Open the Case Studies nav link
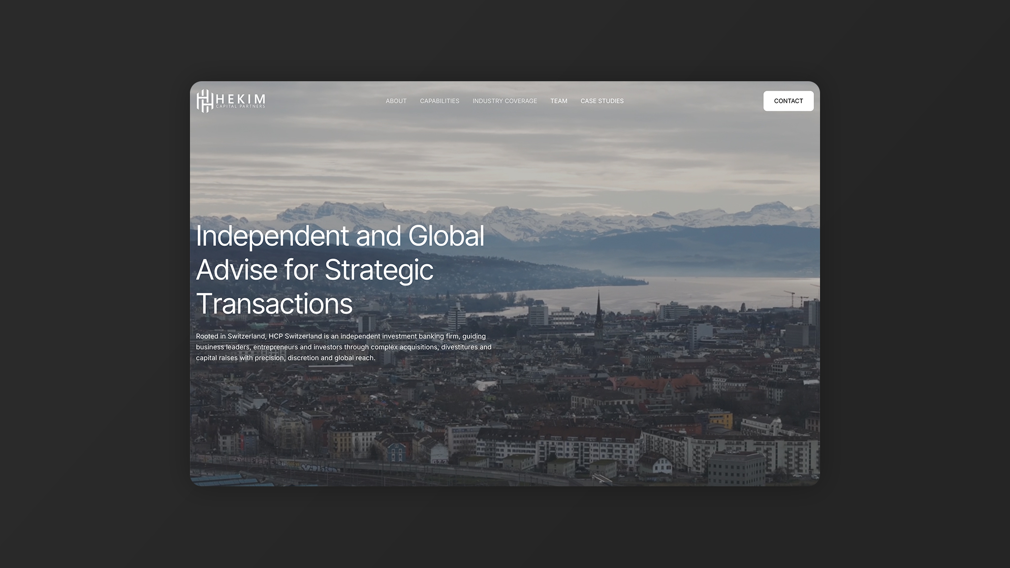1010x568 pixels. click(x=601, y=101)
